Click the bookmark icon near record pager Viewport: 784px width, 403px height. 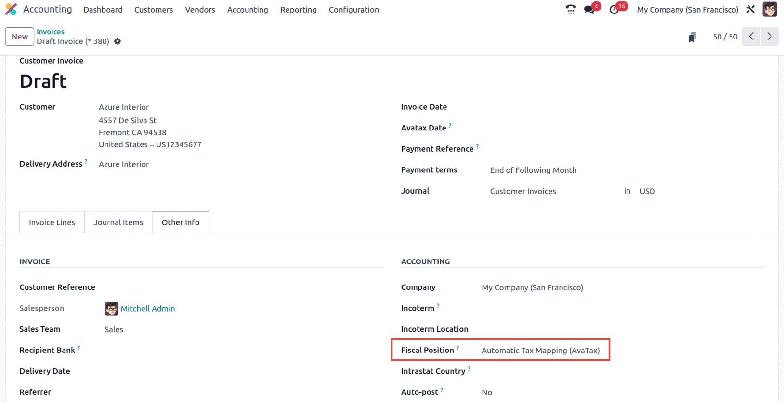[692, 37]
